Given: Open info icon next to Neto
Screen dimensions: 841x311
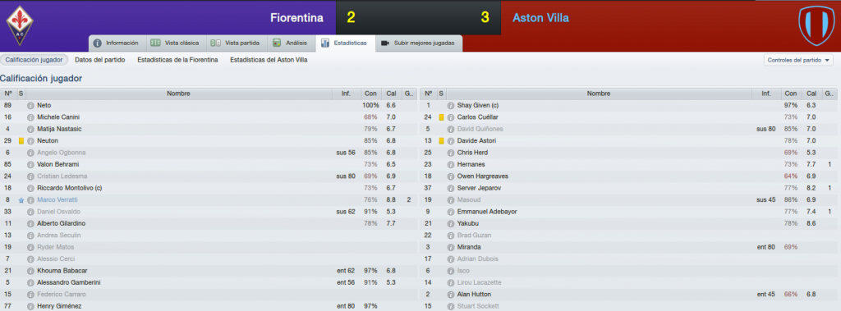Looking at the screenshot, I should point(30,106).
